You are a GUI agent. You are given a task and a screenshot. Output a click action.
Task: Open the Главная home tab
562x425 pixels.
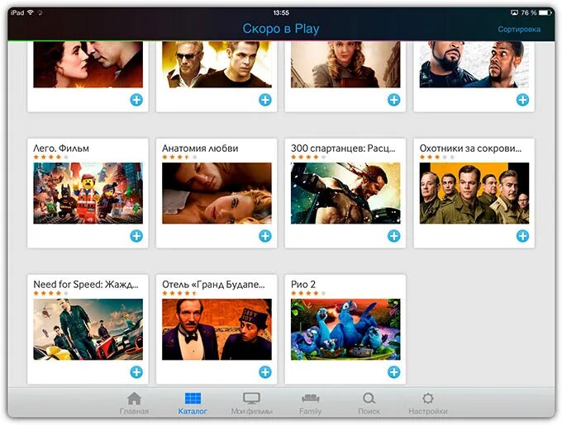click(134, 404)
